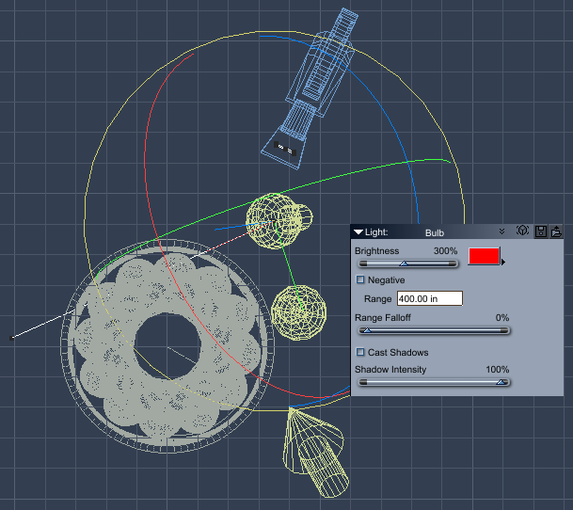The height and width of the screenshot is (510, 573).
Task: Open the color options arrow beside the swatch
Action: pyautogui.click(x=503, y=263)
